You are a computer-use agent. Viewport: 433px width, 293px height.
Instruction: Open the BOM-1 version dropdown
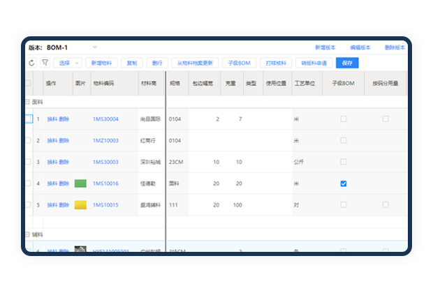[x=95, y=47]
